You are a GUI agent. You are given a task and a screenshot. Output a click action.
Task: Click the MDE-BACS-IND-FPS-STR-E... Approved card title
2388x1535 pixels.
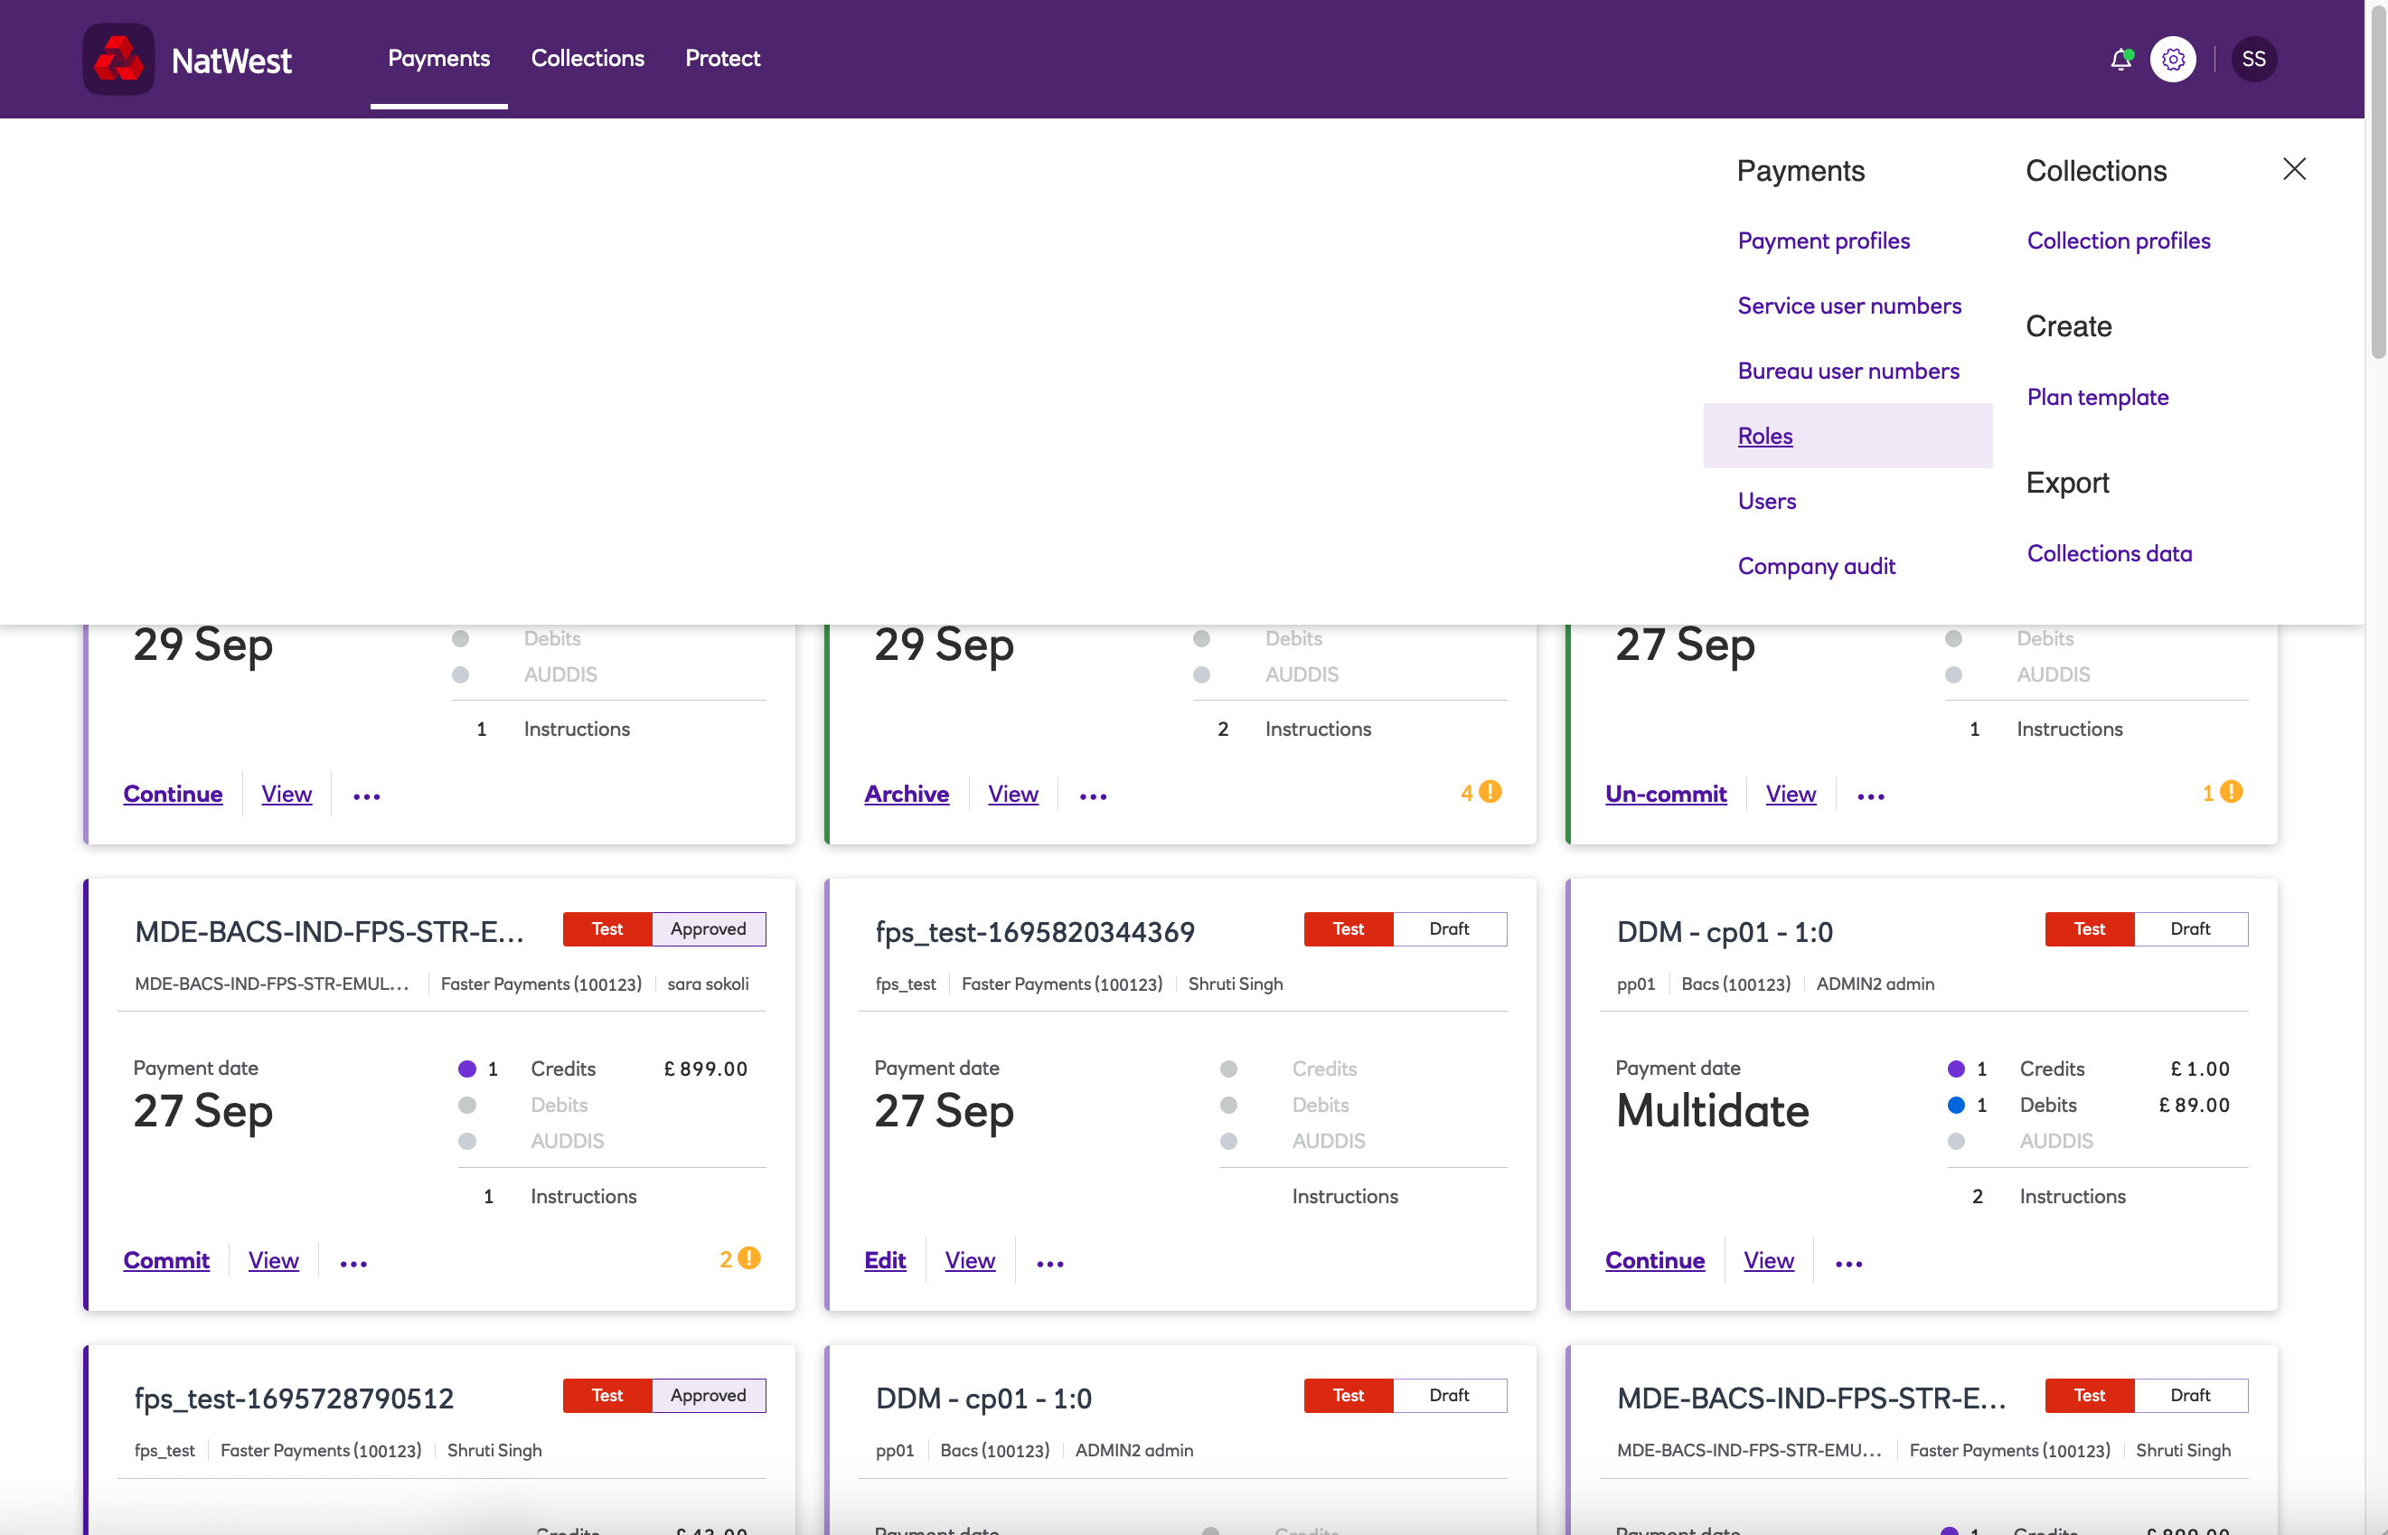[329, 932]
